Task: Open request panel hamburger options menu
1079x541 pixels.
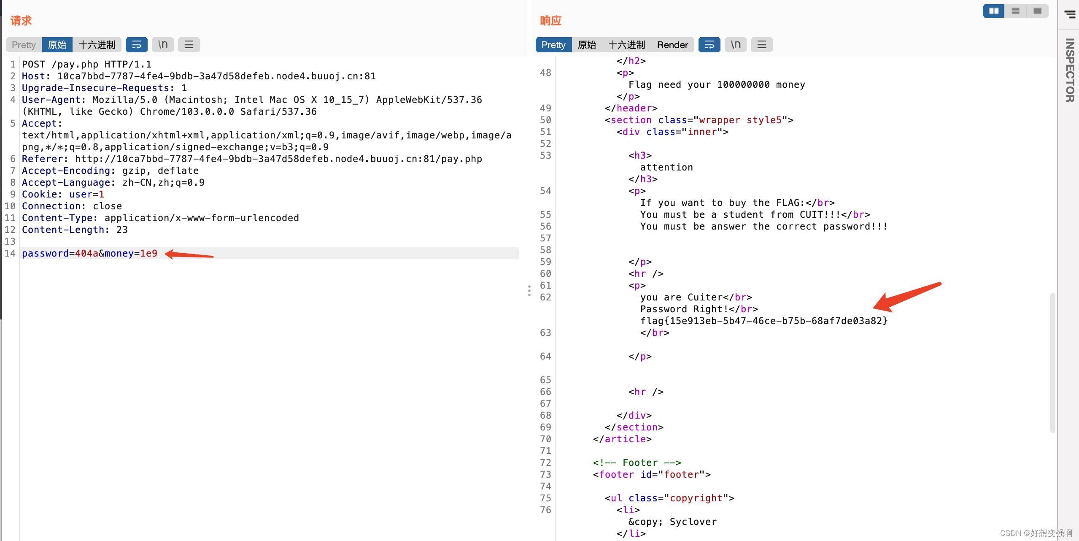Action: coord(189,45)
